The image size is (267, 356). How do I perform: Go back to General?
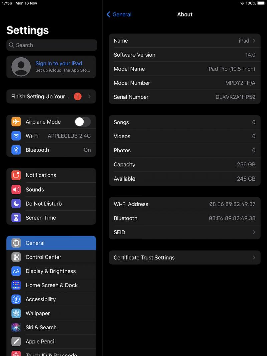pos(119,14)
